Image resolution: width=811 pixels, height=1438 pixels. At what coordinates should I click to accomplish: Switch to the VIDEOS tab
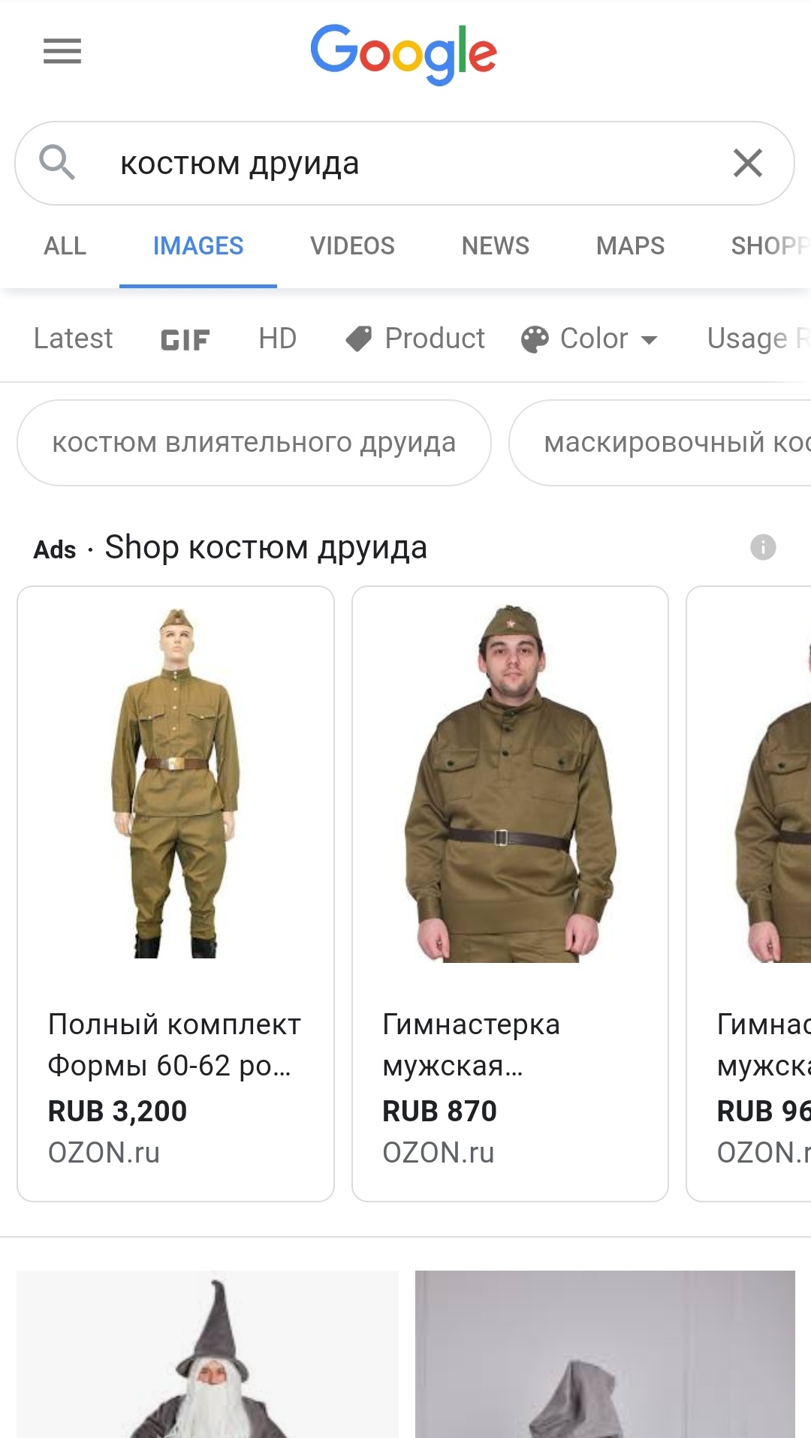[352, 246]
